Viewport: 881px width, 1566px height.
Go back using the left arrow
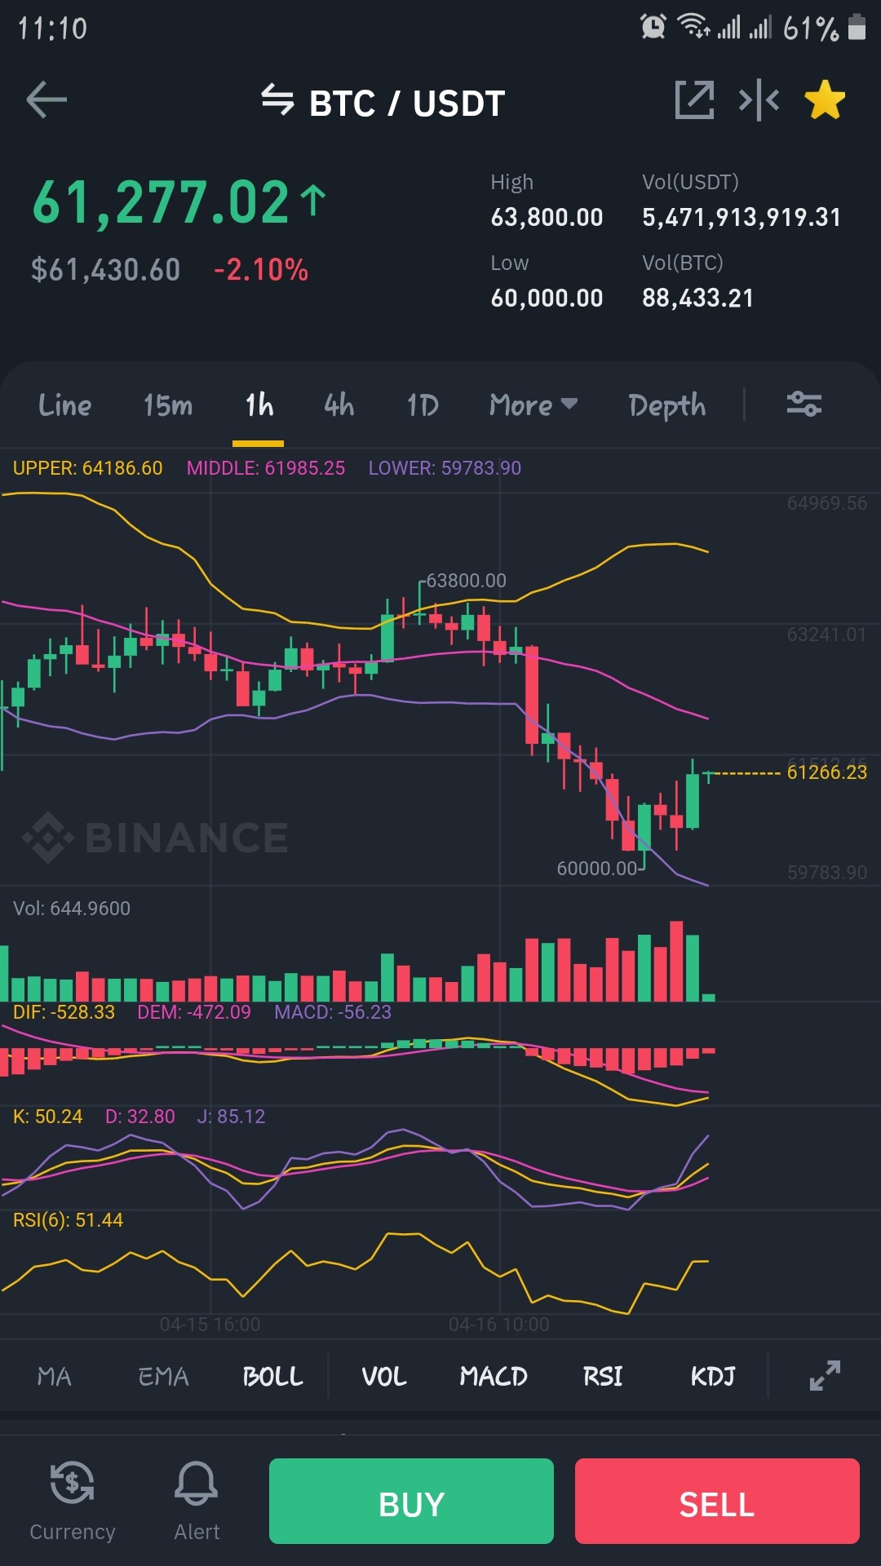tap(46, 100)
